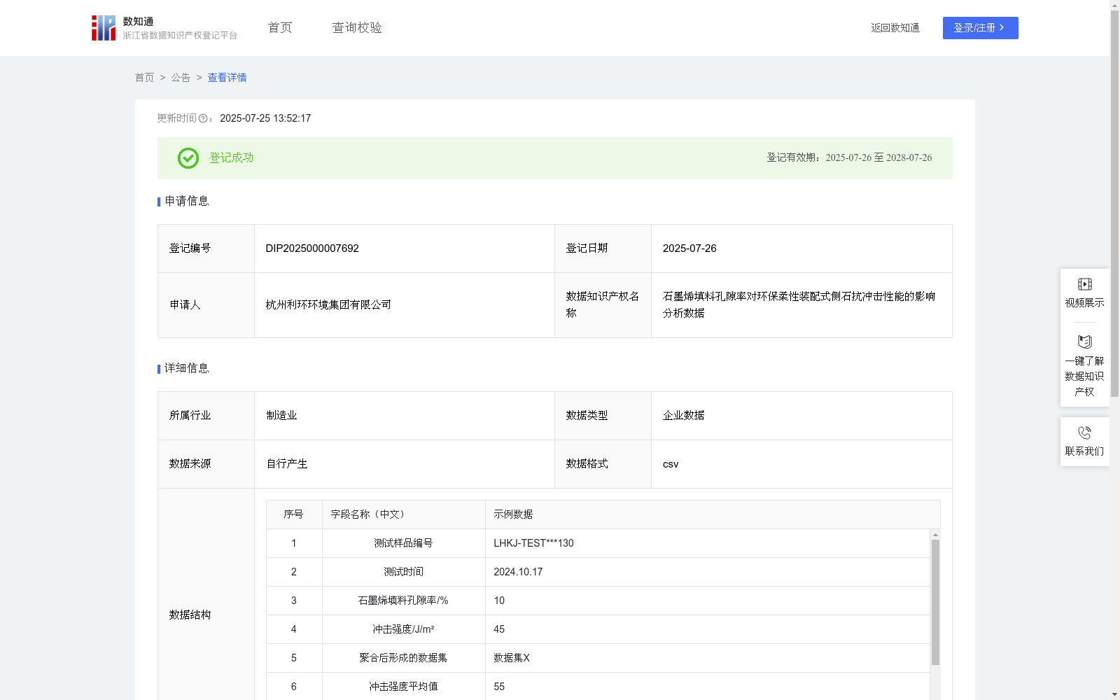1120x700 pixels.
Task: Click the 更新时间 help question-mark icon
Action: 203,119
